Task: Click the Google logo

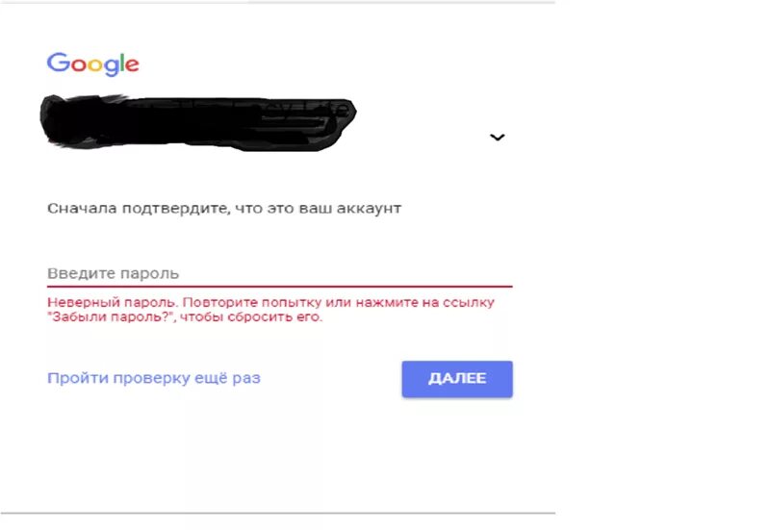Action: [92, 63]
